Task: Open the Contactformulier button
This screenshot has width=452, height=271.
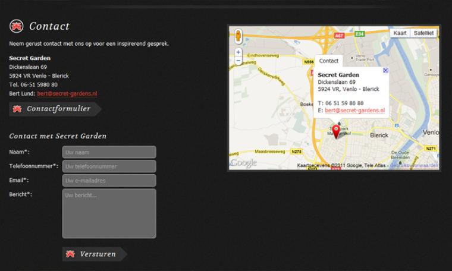Action: coord(55,109)
